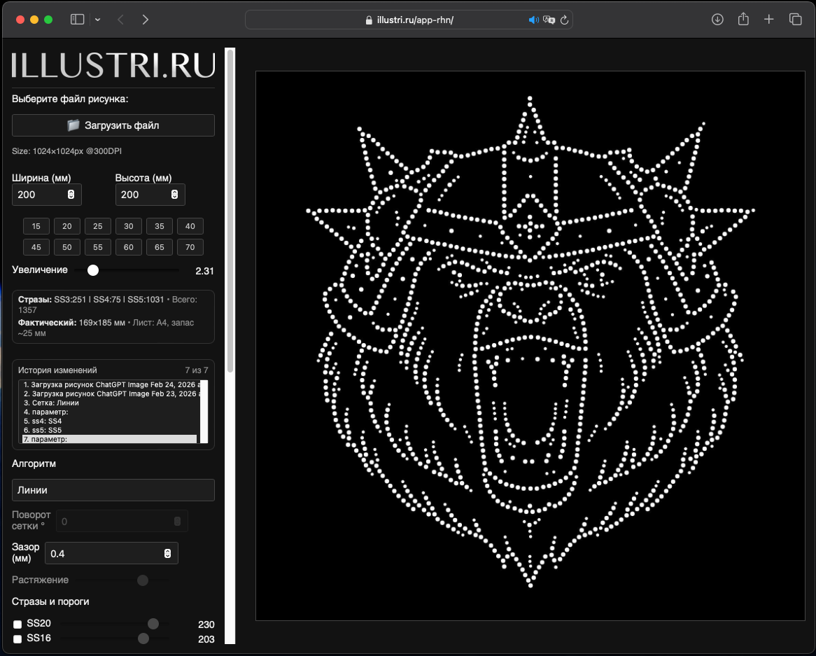Viewport: 816px width, 656px height.
Task: Click the Зазор (мм) input field
Action: point(105,553)
